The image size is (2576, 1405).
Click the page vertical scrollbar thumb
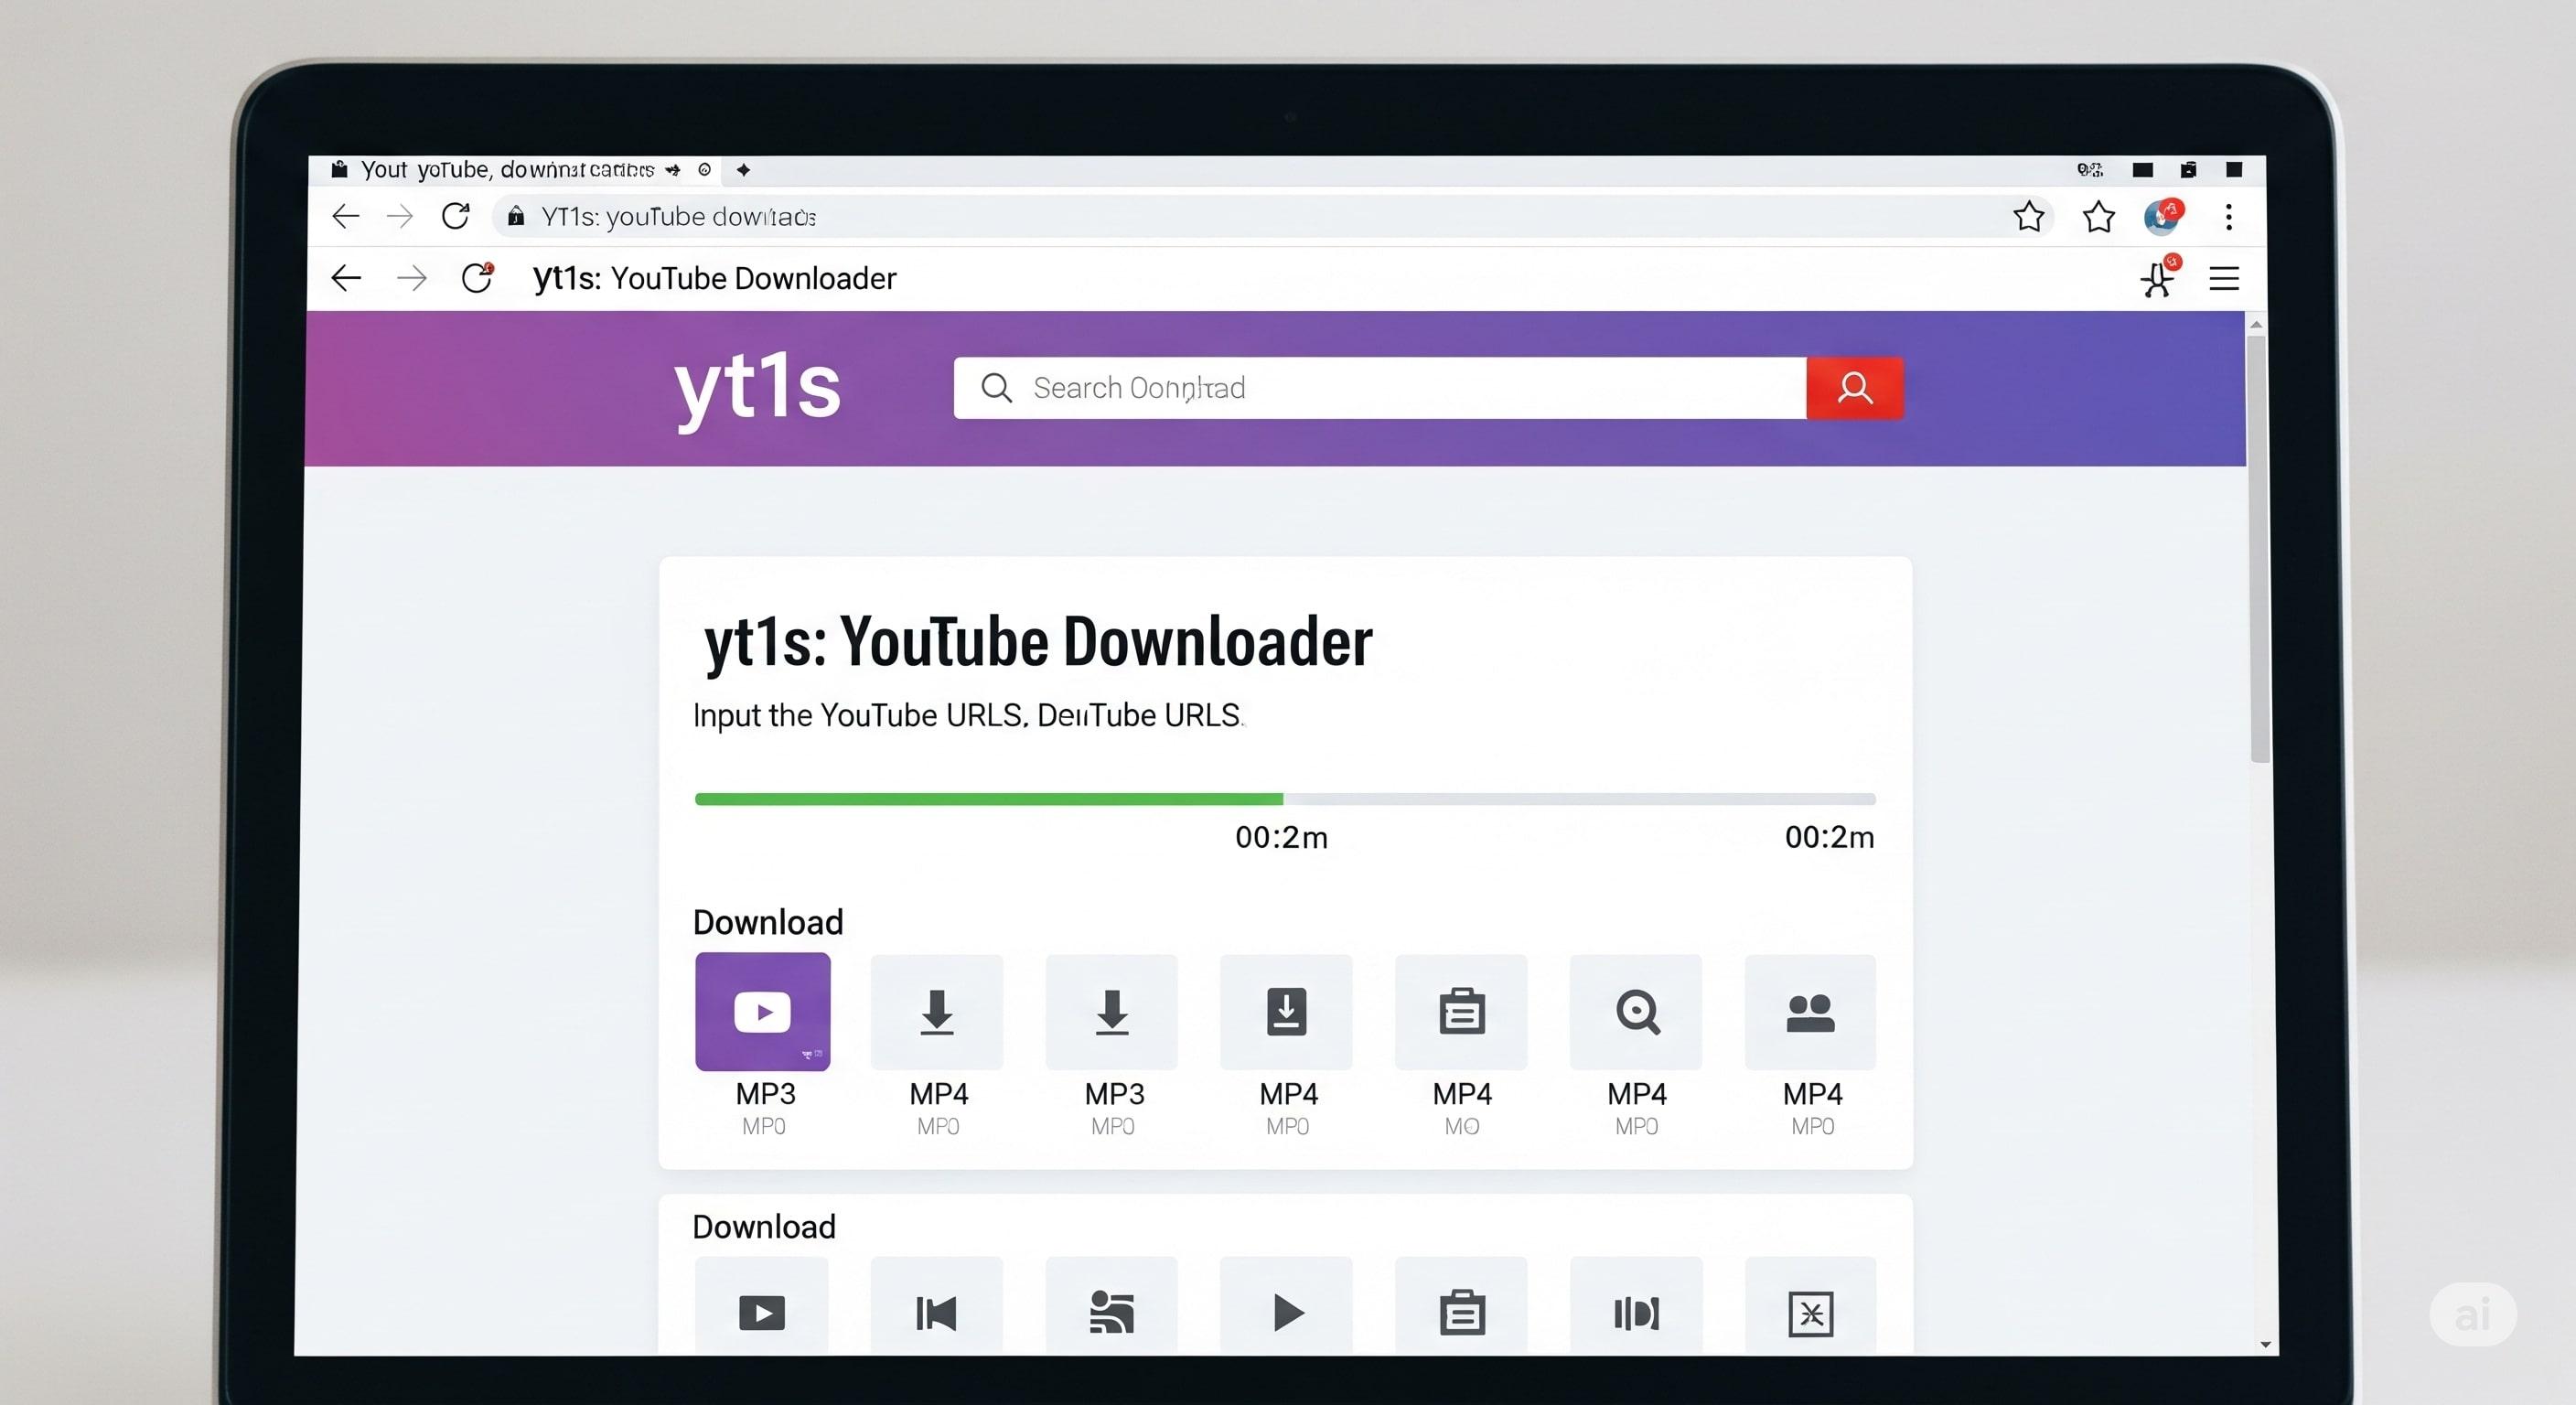click(2258, 550)
